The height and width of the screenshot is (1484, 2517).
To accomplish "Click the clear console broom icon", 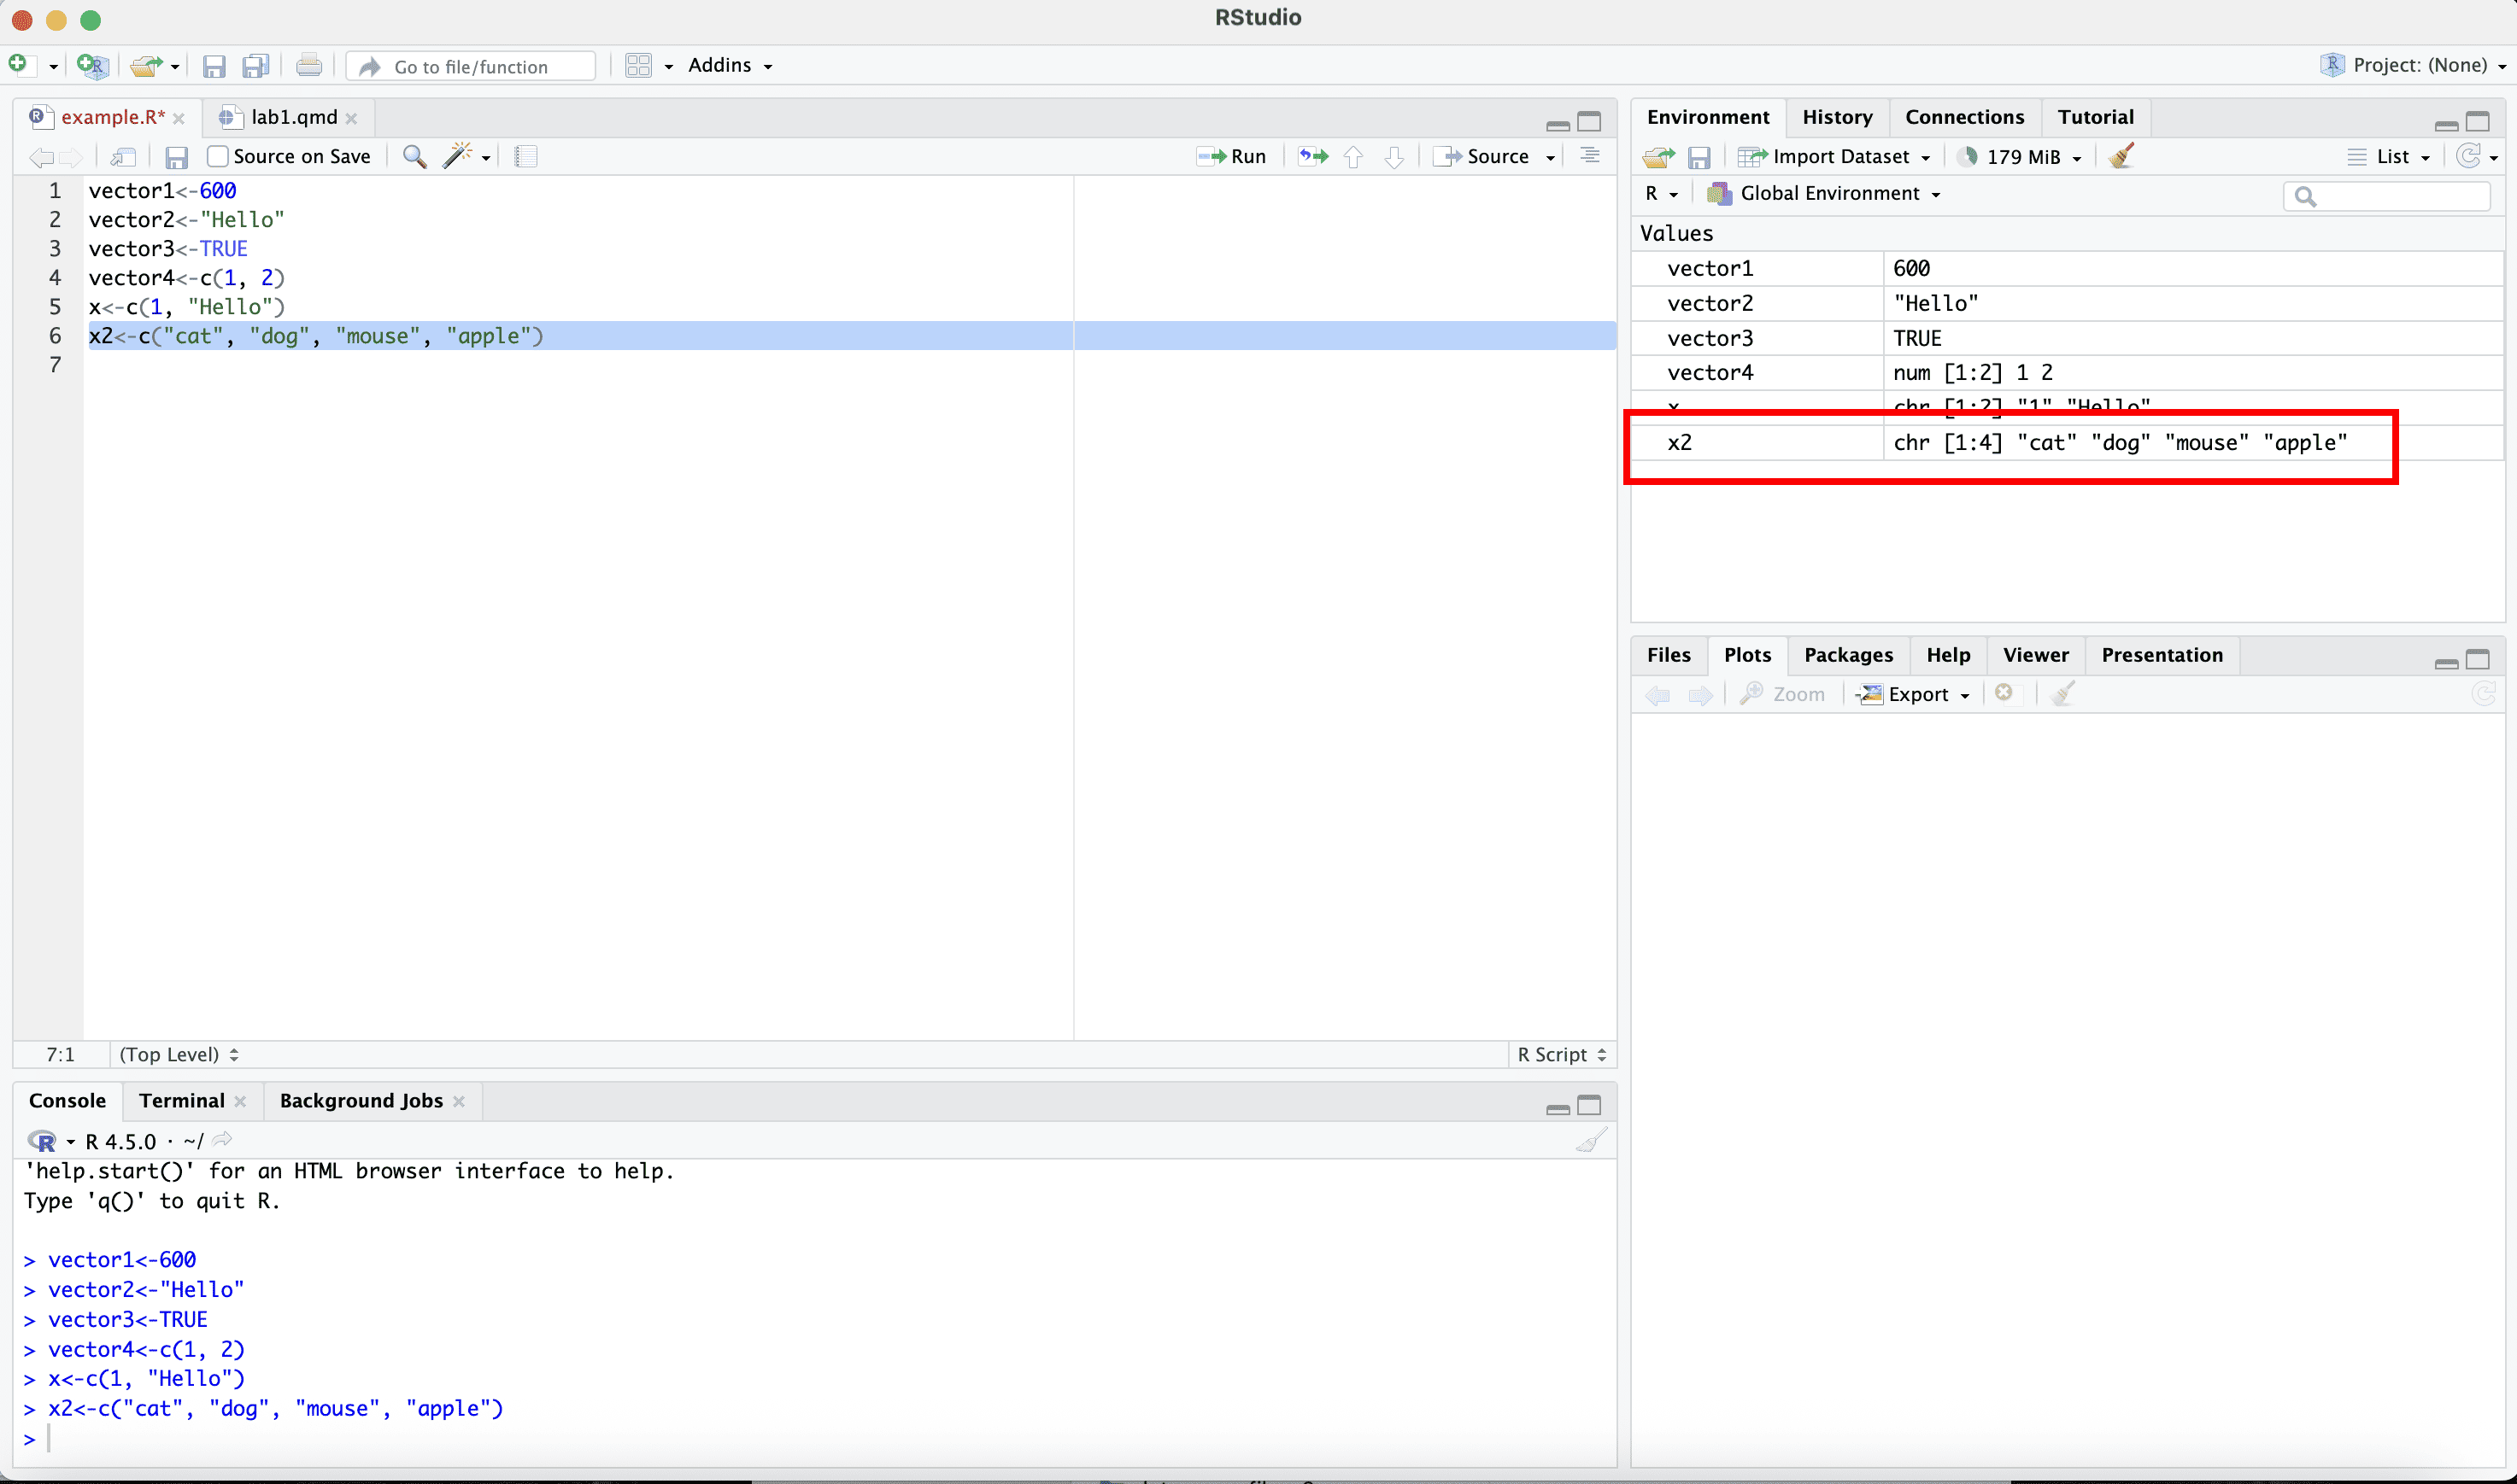I will [1590, 1140].
